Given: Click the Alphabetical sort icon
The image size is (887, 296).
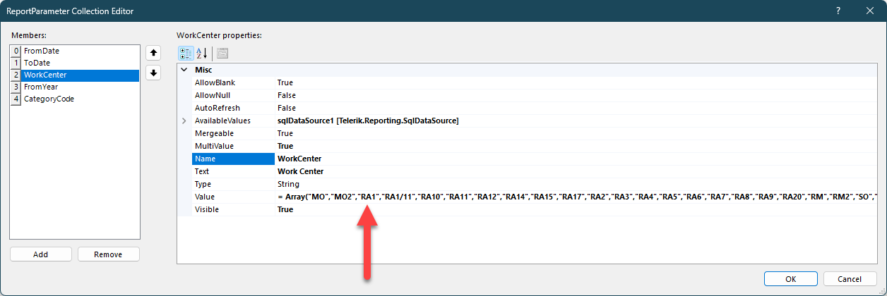Looking at the screenshot, I should 201,54.
